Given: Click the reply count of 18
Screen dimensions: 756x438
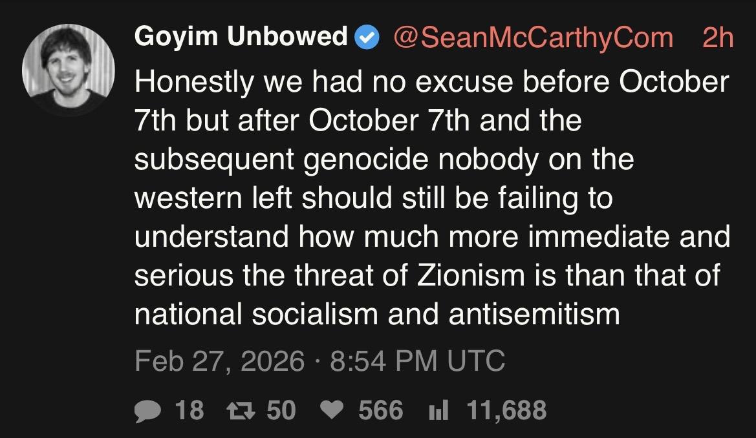Looking at the screenshot, I should pyautogui.click(x=189, y=410).
